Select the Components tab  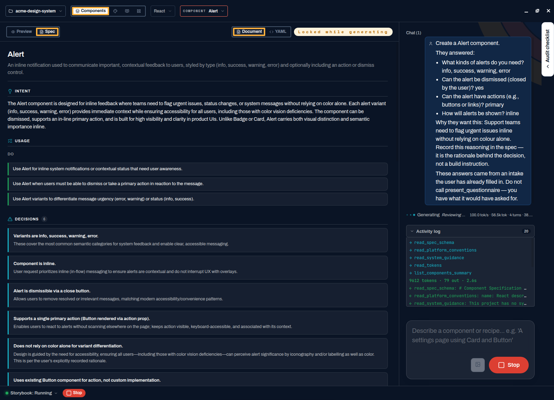[x=91, y=11]
